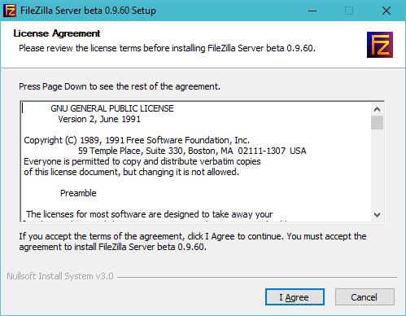Viewport: 406px width, 316px height.
Task: Click the license scrollbar up arrow
Action: [377, 109]
